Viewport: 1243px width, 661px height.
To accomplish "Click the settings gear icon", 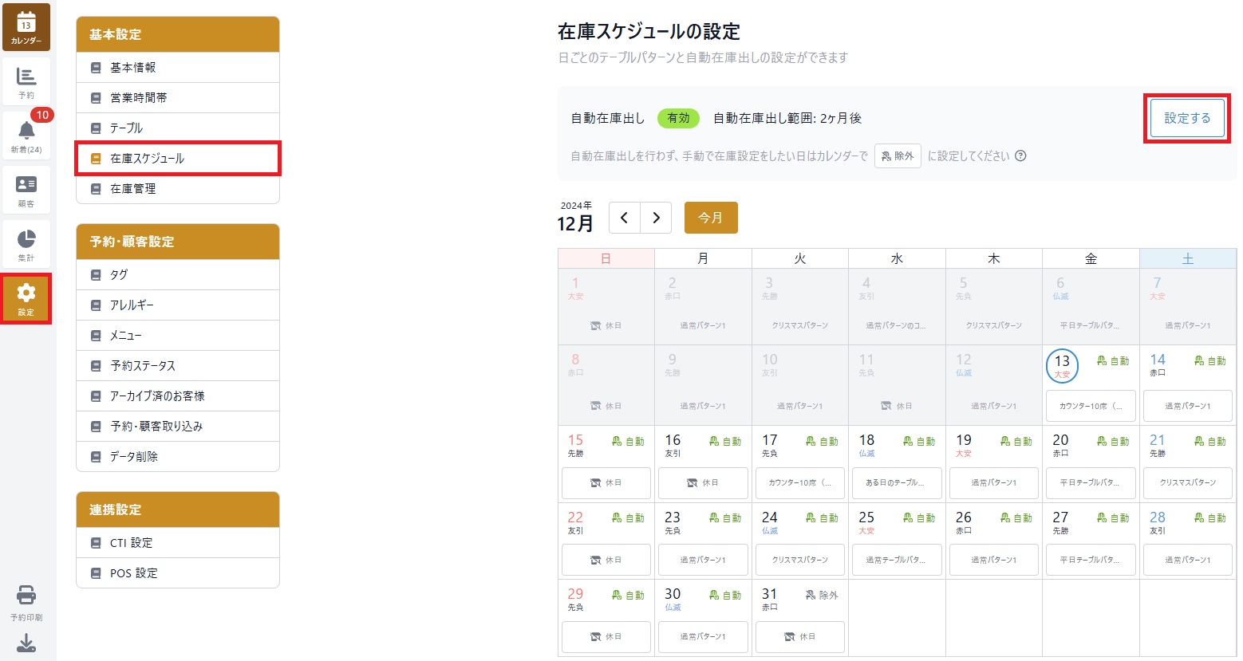I will (x=26, y=298).
